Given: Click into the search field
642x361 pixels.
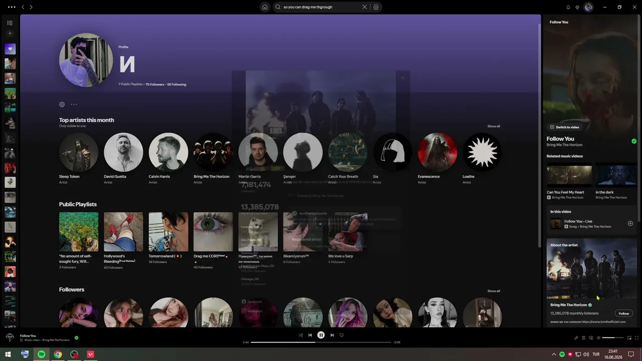Looking at the screenshot, I should click(x=321, y=7).
